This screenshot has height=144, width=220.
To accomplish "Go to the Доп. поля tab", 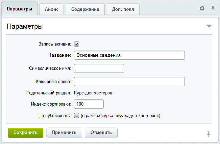I will pyautogui.click(x=123, y=9).
